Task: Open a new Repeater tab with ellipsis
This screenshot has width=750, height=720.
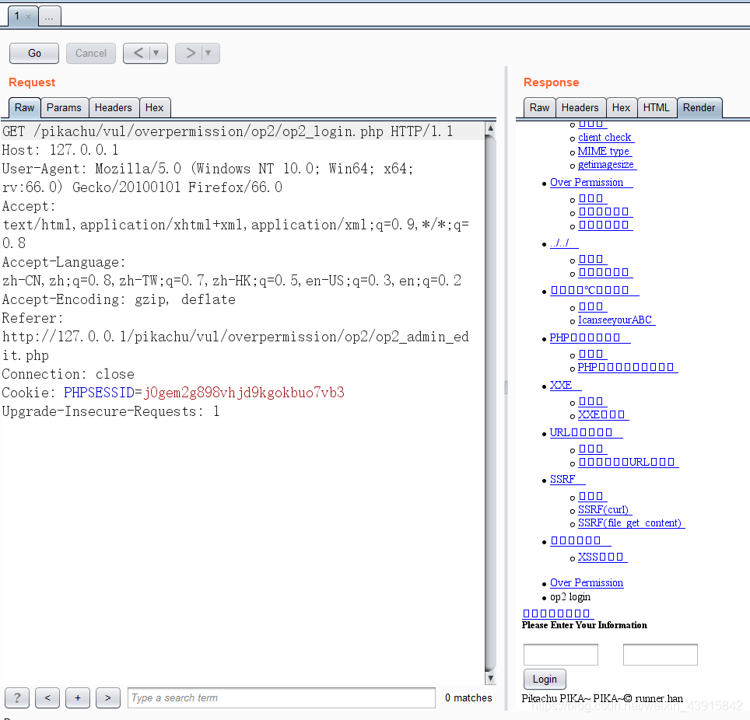Action: 49,17
